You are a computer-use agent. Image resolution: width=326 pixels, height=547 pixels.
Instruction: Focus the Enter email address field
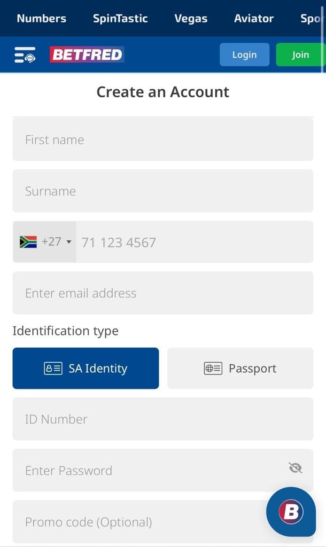pos(163,293)
